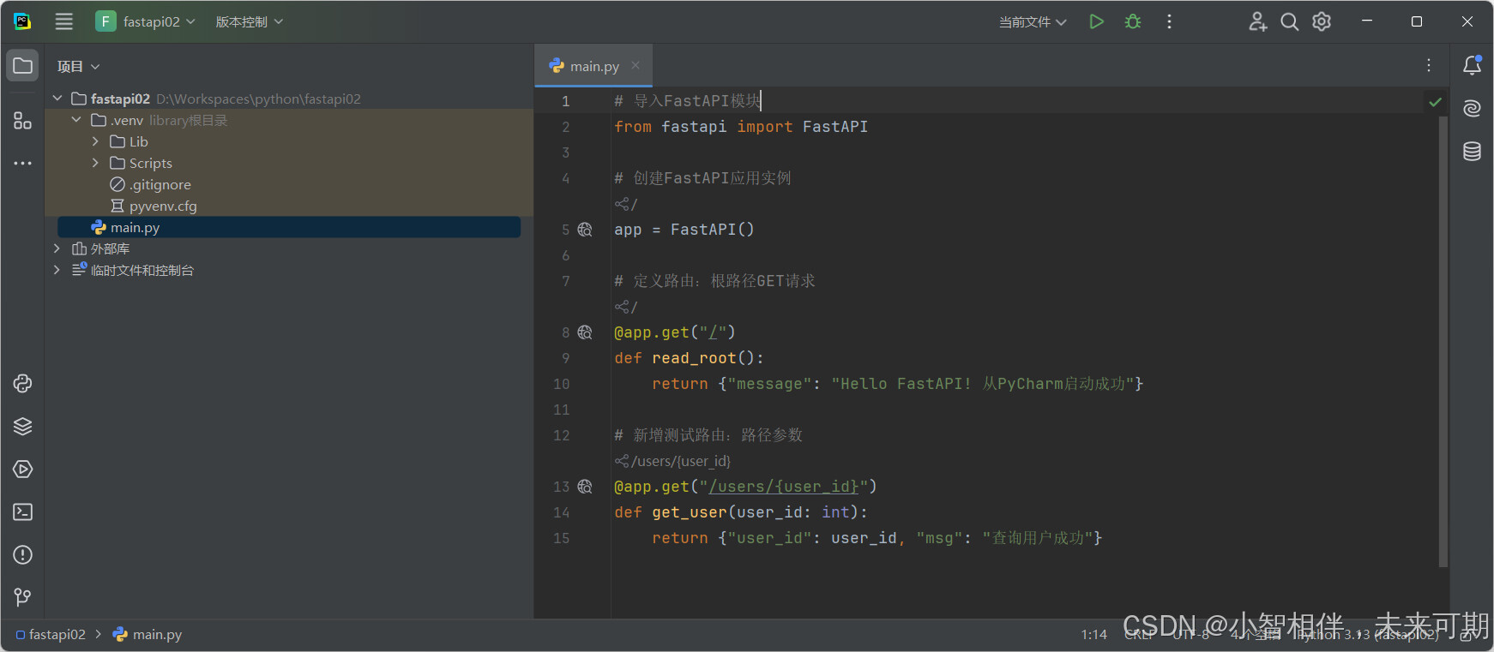
Task: Open the Python Packages layers icon
Action: coord(23,427)
